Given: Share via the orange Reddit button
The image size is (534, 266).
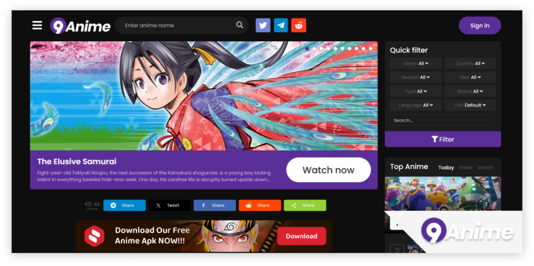Looking at the screenshot, I should [x=260, y=205].
